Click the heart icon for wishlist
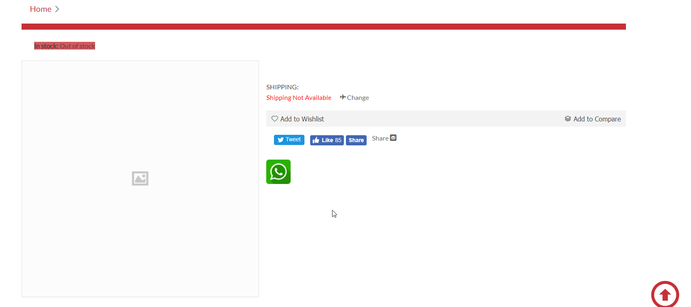Viewport: 691px width, 307px height. (x=275, y=119)
